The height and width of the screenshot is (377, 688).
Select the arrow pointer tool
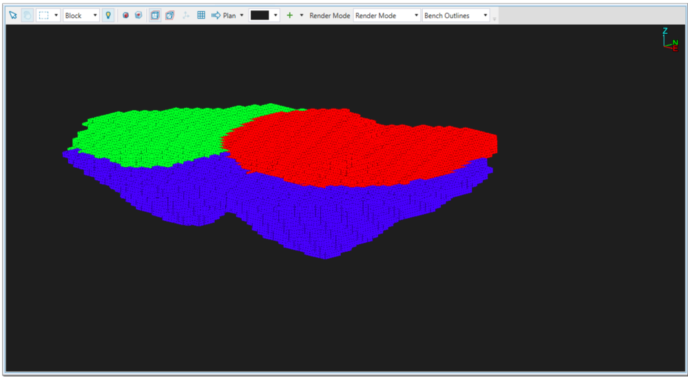[x=13, y=15]
